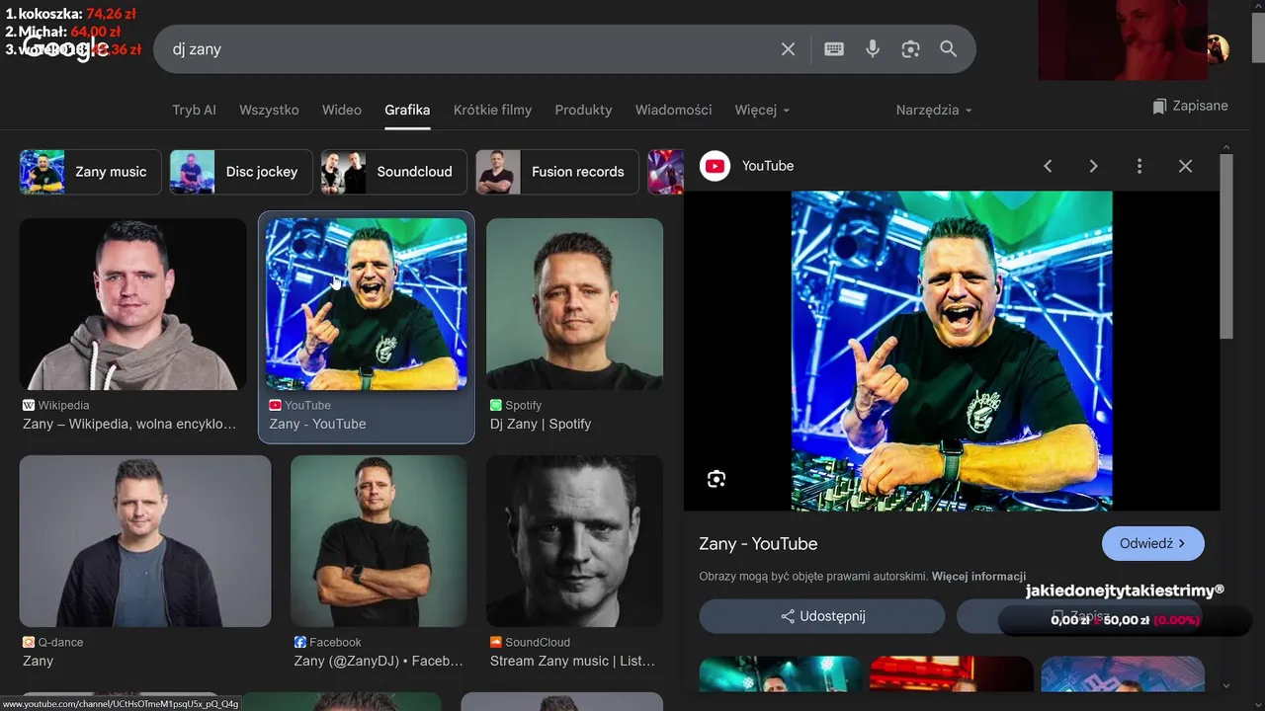Image resolution: width=1265 pixels, height=711 pixels.
Task: Select the Fusion records filter chip
Action: [x=557, y=172]
